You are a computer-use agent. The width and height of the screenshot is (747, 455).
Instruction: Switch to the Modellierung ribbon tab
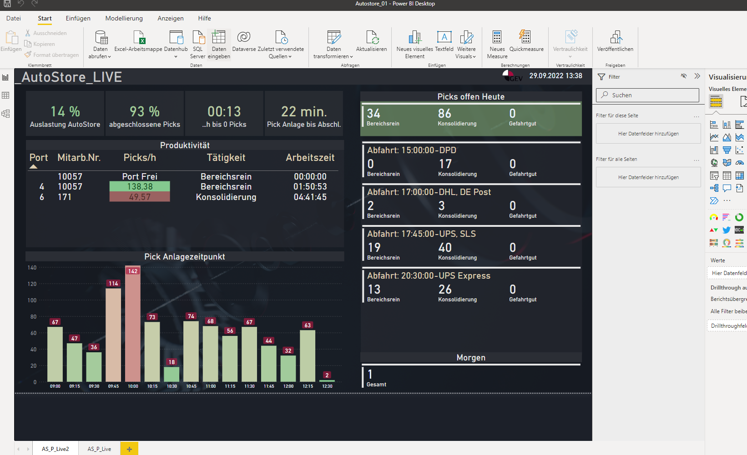pos(124,18)
